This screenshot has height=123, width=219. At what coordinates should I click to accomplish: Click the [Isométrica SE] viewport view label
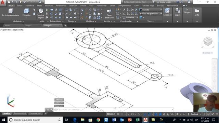tap(9, 30)
